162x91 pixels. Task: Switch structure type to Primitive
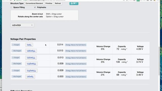[49, 3]
